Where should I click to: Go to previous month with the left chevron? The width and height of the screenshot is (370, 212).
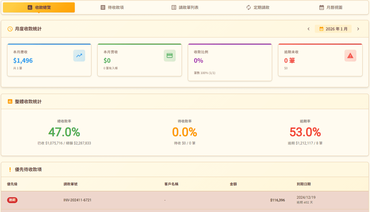tap(308, 29)
